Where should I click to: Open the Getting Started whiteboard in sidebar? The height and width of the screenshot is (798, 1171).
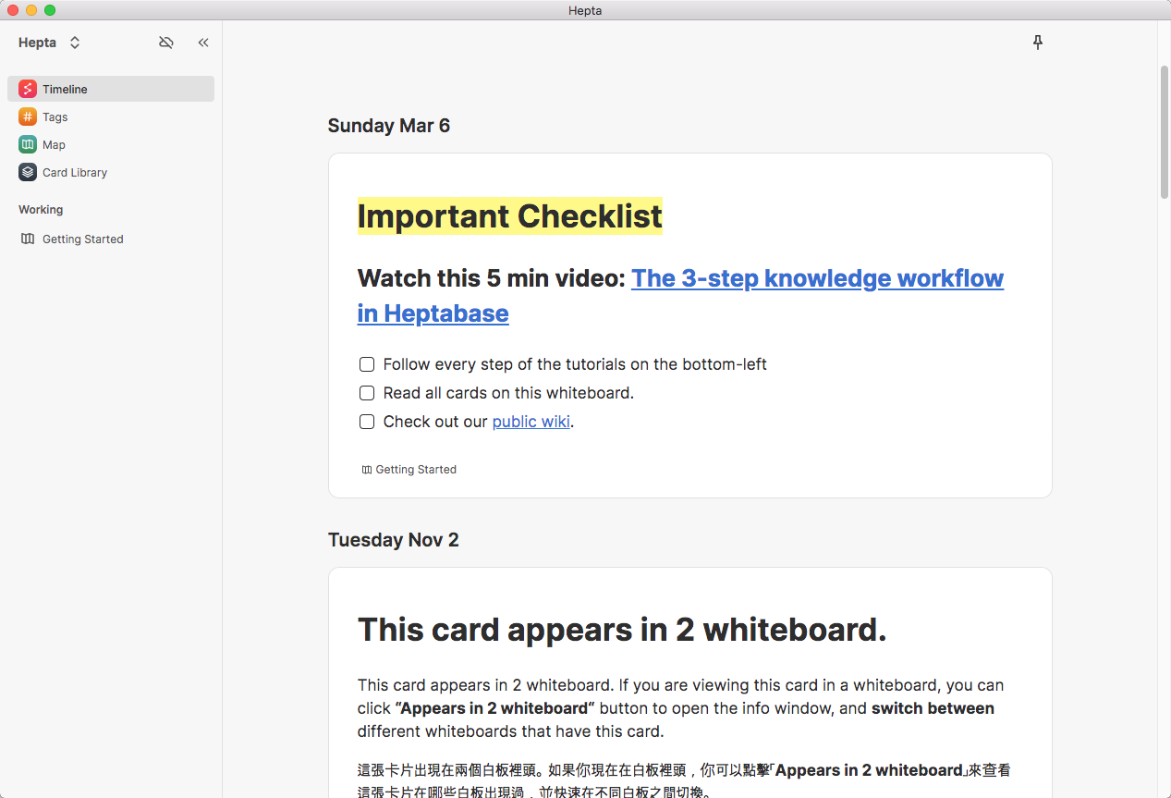coord(111,239)
